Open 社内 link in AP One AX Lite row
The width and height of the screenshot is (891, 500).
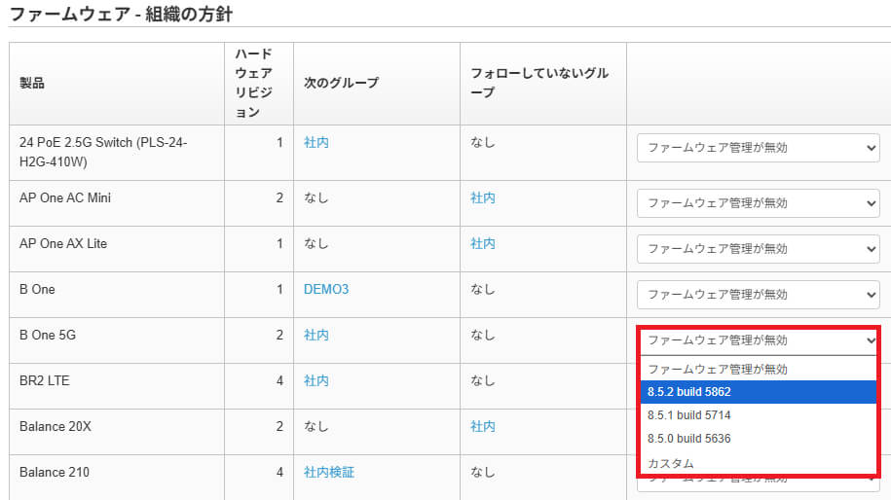[482, 243]
